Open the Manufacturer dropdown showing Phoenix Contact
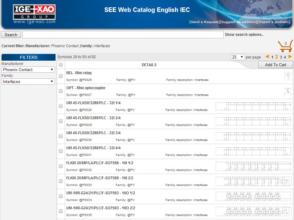This screenshot has height=220, width=294. (x=28, y=70)
